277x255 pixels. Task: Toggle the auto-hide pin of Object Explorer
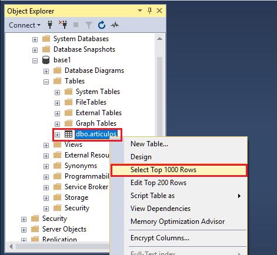(149, 11)
